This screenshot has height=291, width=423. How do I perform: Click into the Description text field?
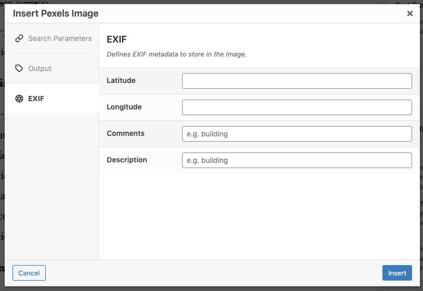coord(297,160)
